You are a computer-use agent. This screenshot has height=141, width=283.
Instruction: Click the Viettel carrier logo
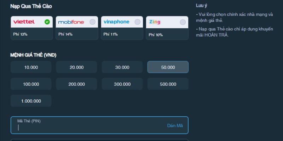(24, 22)
